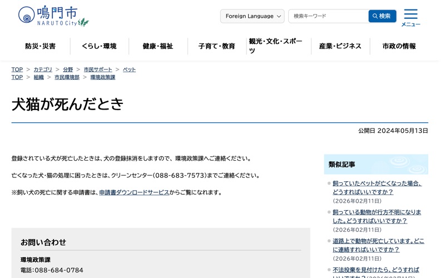Open article 飼っている動物が行方不明になりました
Viewport: 445px width, 278px height.
point(377,216)
